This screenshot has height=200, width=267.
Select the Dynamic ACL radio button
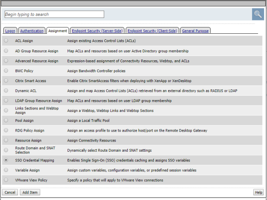(x=6, y=91)
